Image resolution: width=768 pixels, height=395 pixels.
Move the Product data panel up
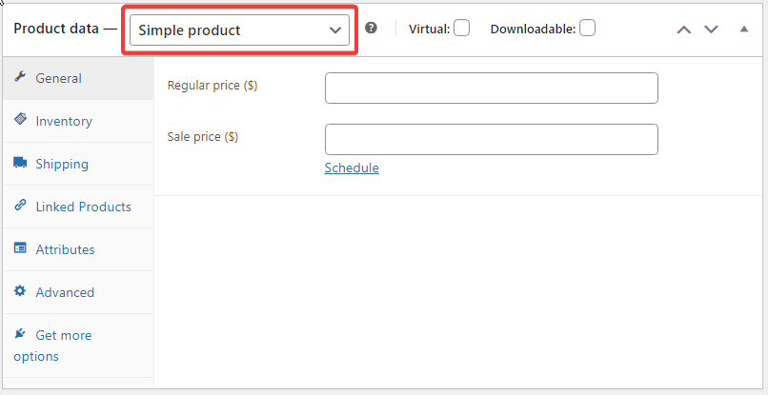(684, 30)
